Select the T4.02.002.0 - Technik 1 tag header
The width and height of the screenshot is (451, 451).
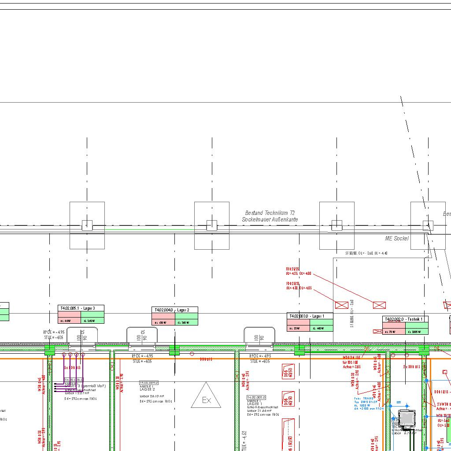click(405, 319)
